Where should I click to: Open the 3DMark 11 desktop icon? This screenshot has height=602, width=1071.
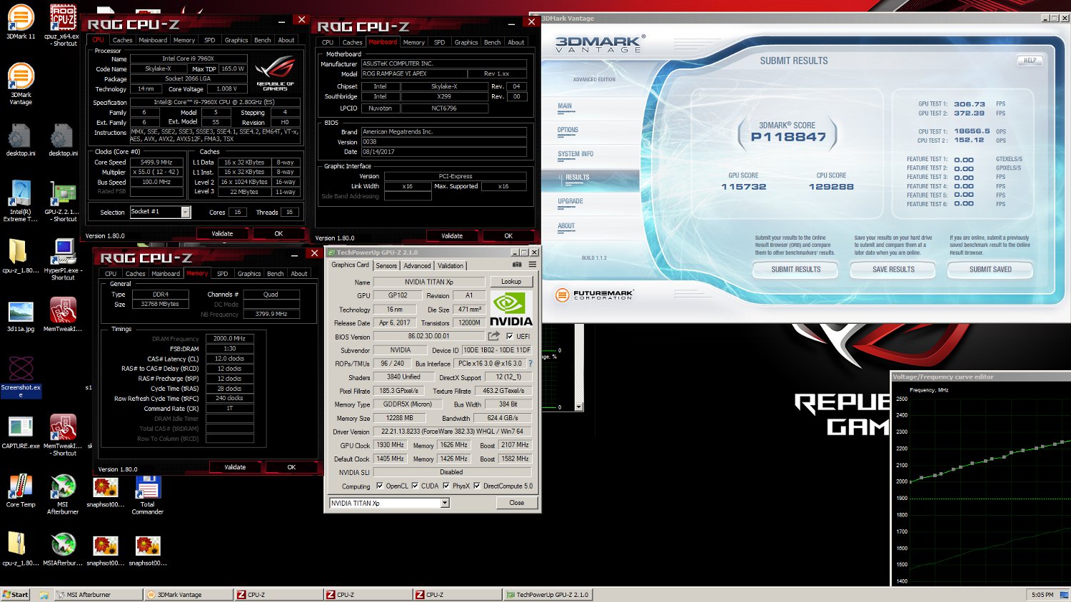[21, 20]
